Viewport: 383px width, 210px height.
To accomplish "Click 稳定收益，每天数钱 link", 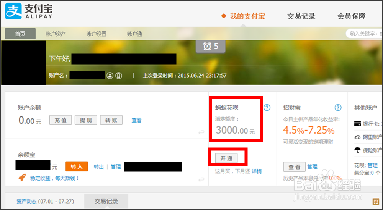I will 55,178.
